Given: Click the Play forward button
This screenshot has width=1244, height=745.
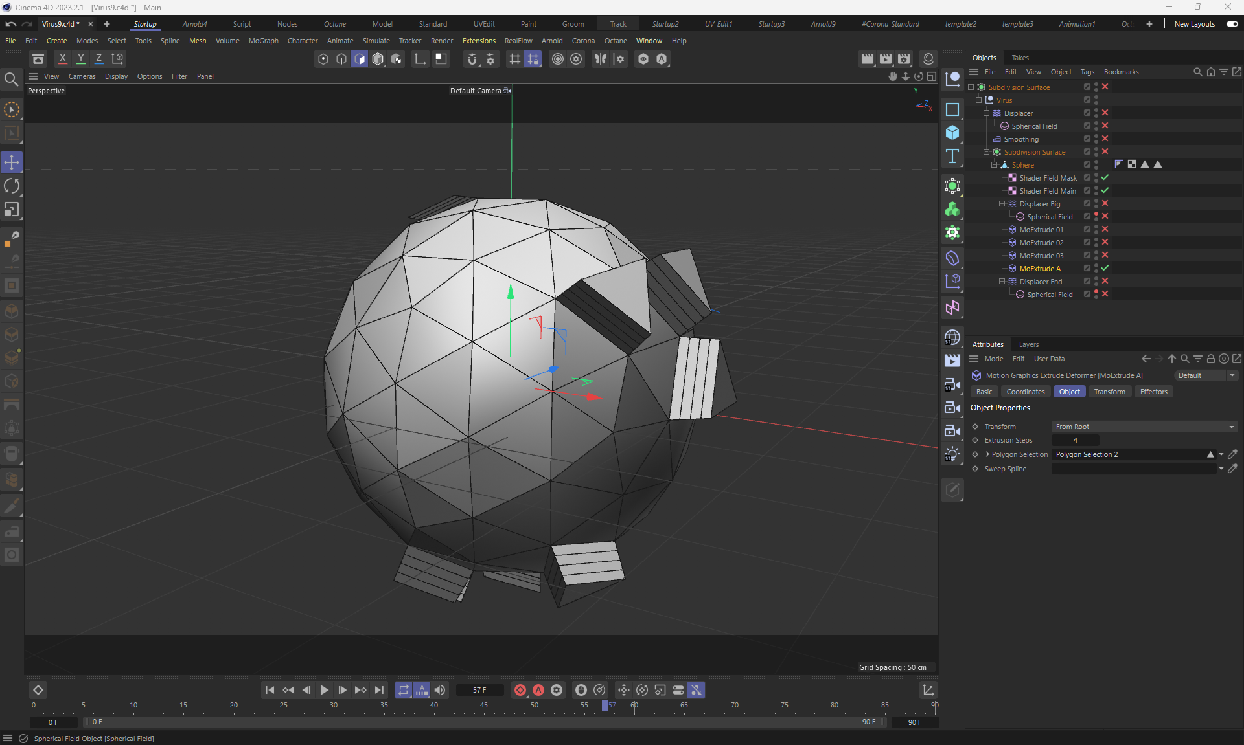Looking at the screenshot, I should (324, 690).
